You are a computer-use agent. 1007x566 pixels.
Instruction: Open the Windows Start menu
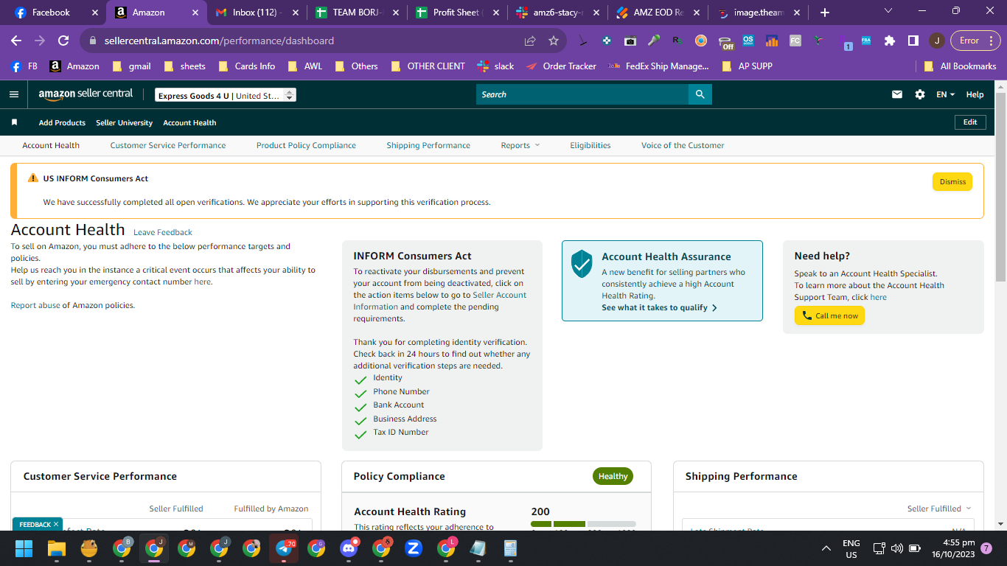24,548
